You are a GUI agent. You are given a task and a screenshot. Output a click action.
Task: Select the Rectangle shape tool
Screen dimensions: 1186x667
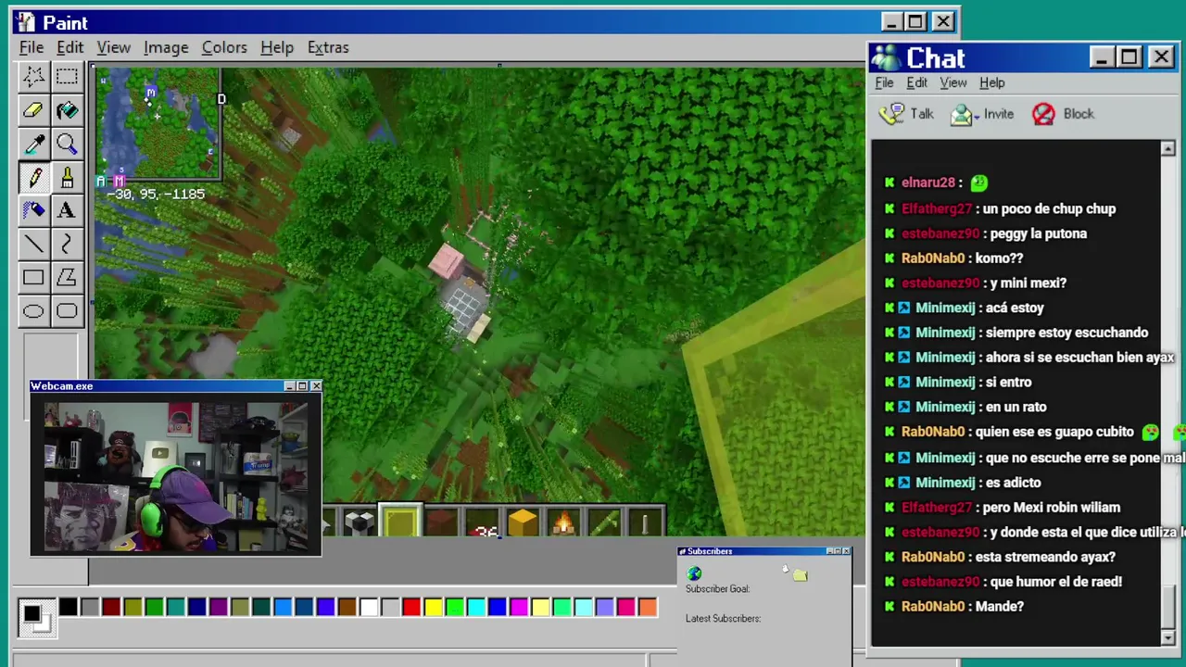pyautogui.click(x=33, y=277)
